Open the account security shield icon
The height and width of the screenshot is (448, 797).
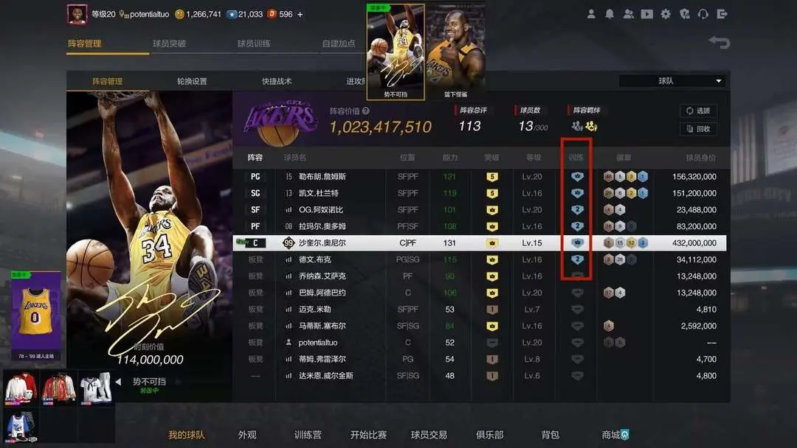pyautogui.click(x=685, y=14)
